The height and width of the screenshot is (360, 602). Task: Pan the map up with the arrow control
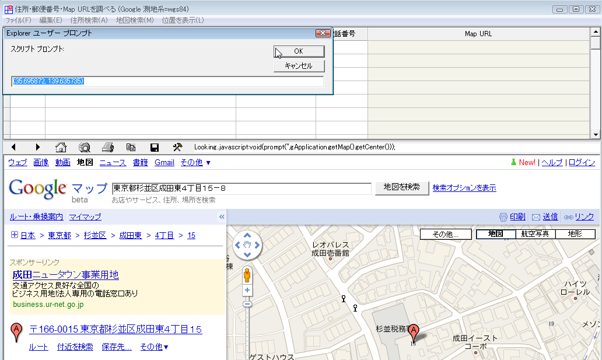(247, 236)
